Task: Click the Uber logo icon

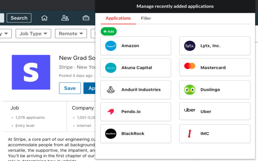Action: pos(190,110)
